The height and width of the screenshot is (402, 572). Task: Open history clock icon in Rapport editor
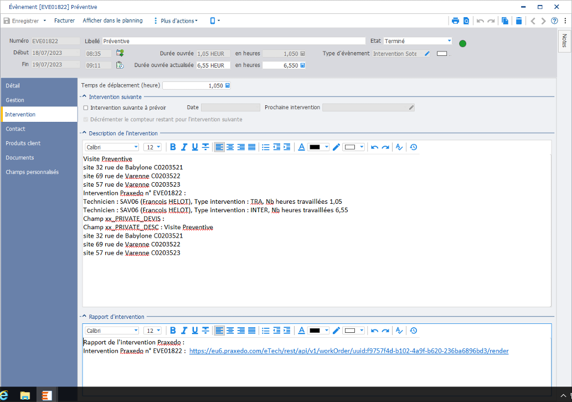pyautogui.click(x=413, y=331)
